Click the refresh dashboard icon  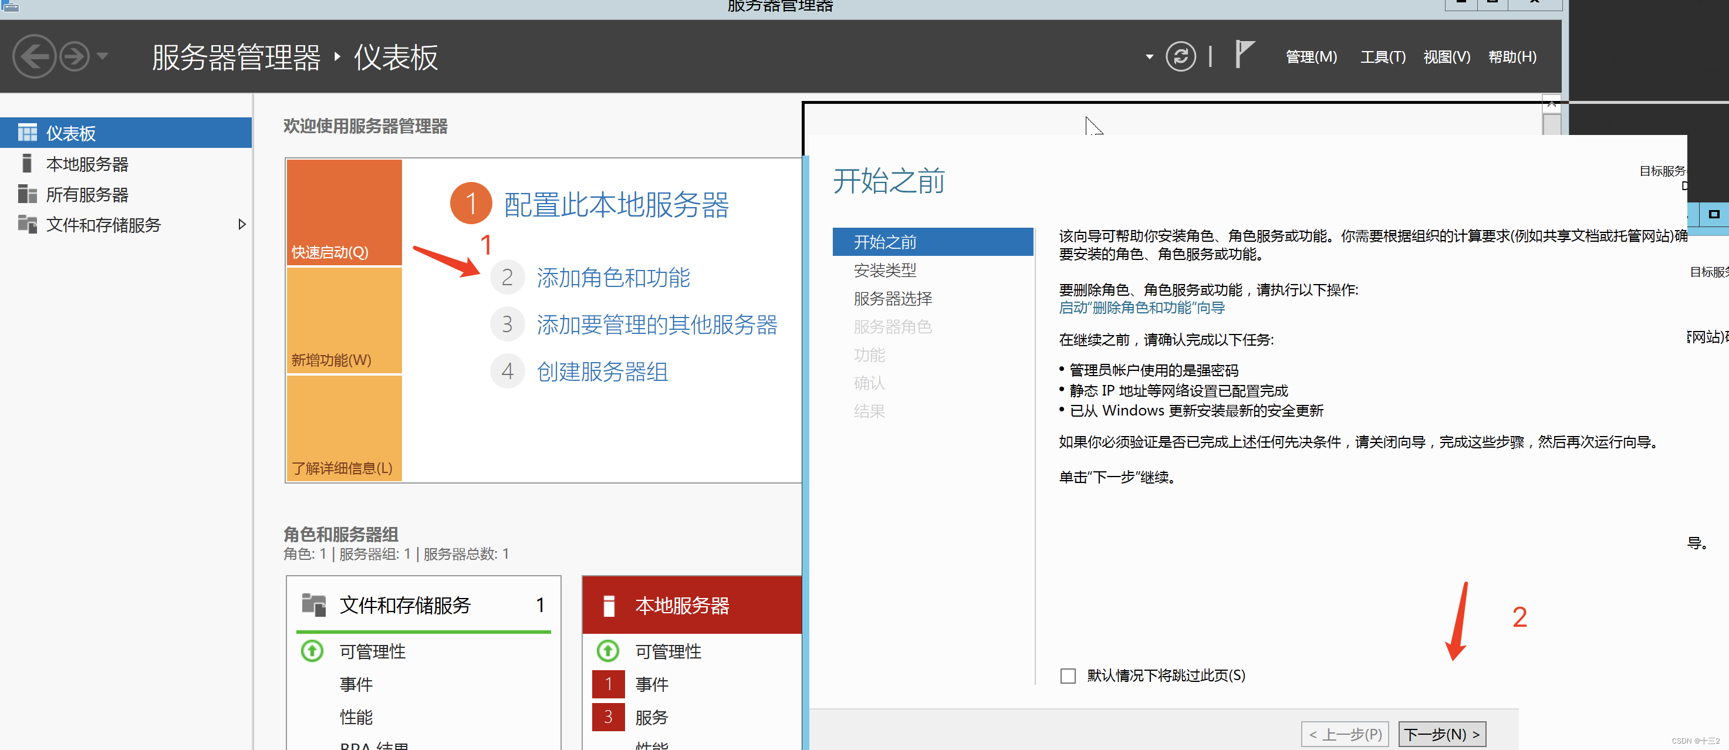(x=1180, y=57)
